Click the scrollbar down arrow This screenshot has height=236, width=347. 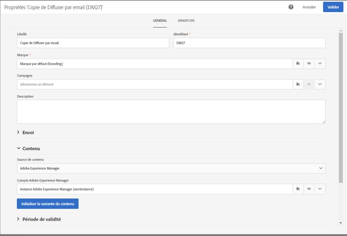341,223
